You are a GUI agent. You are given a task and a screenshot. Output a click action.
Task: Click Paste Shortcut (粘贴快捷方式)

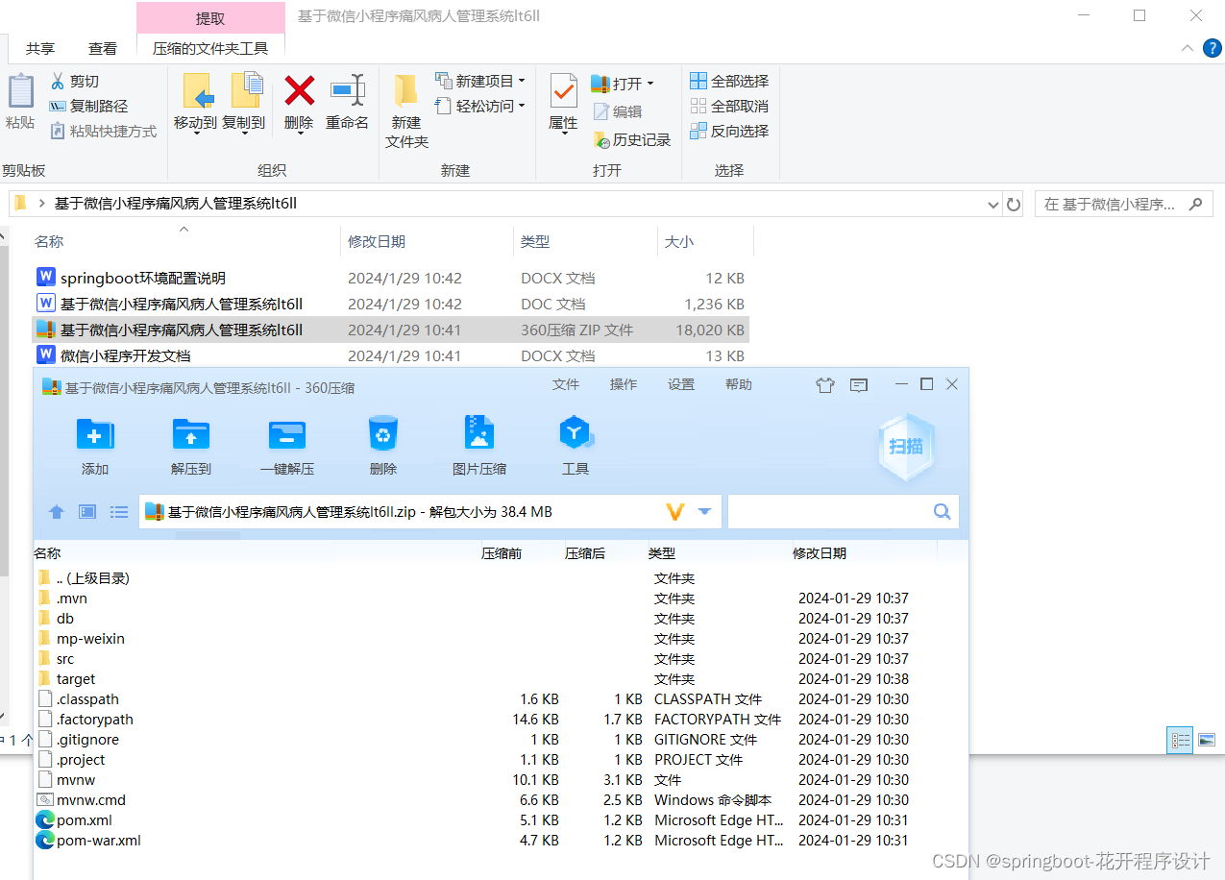tap(103, 131)
